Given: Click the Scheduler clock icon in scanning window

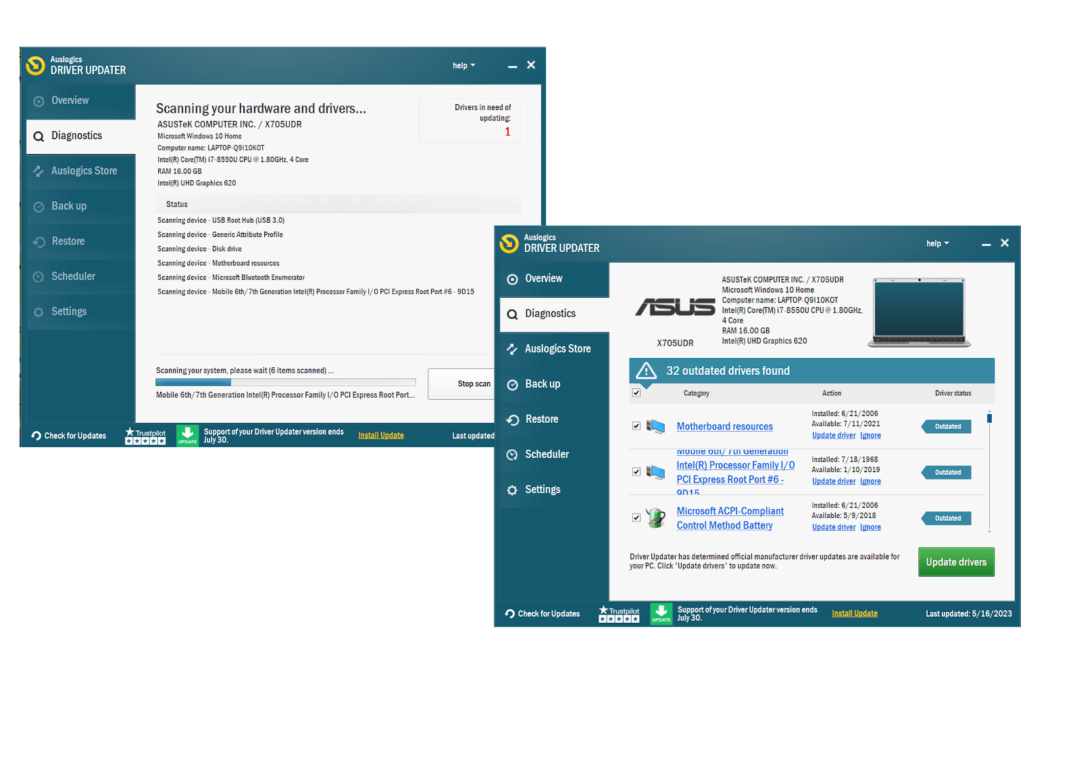Looking at the screenshot, I should pyautogui.click(x=39, y=277).
